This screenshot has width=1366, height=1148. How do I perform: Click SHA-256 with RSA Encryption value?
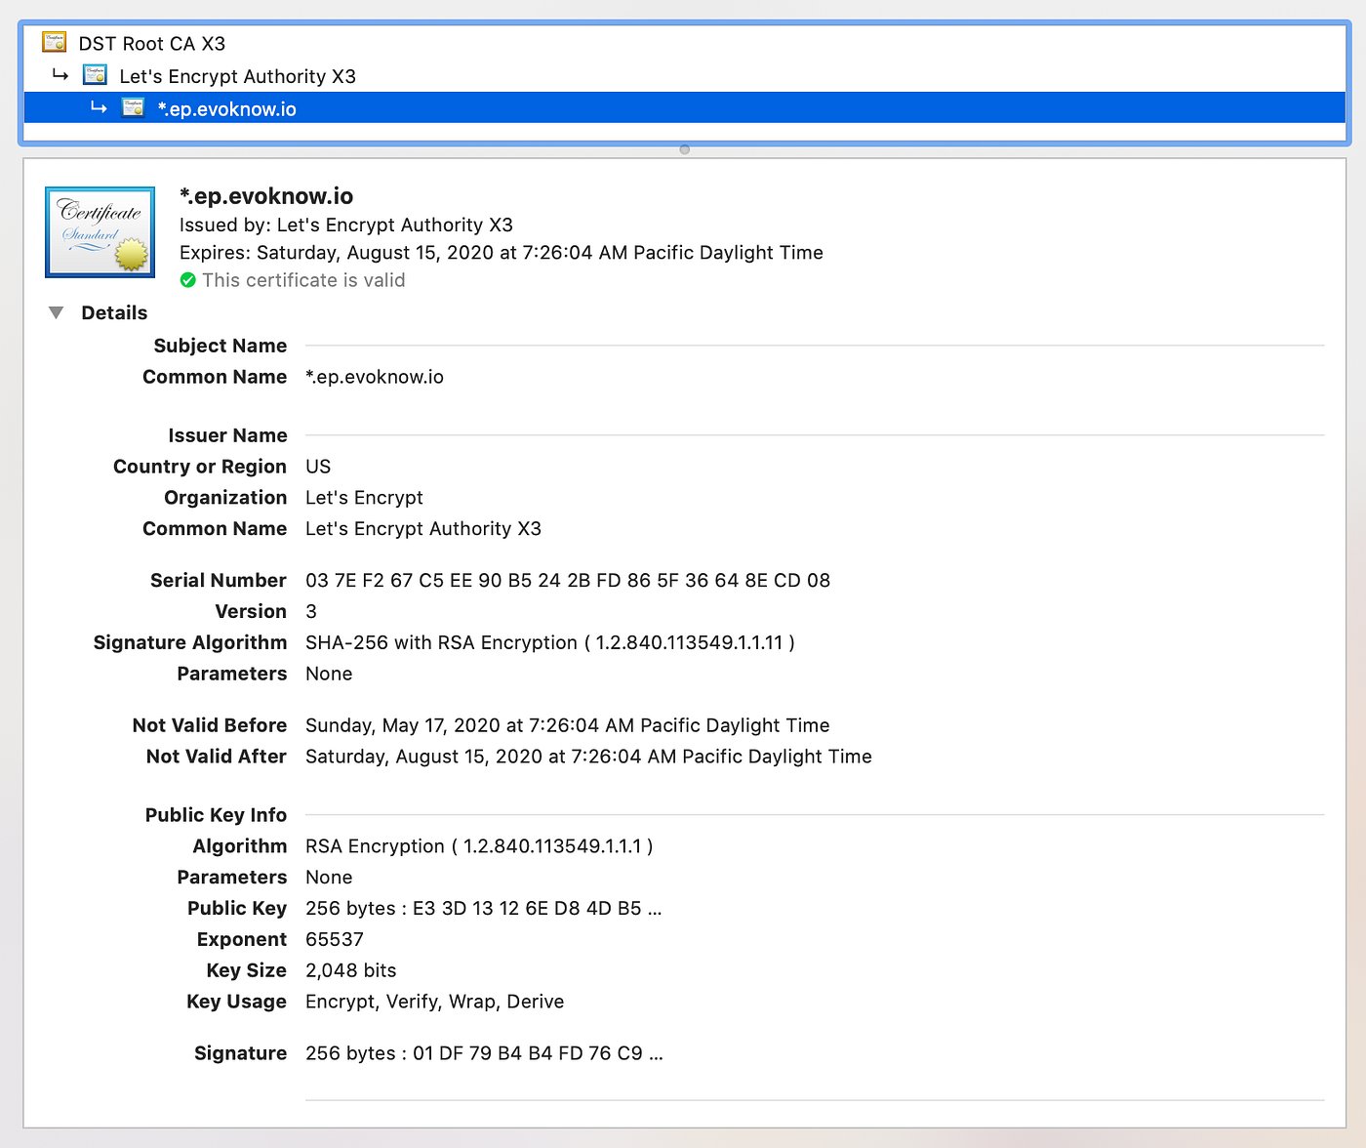click(x=550, y=642)
